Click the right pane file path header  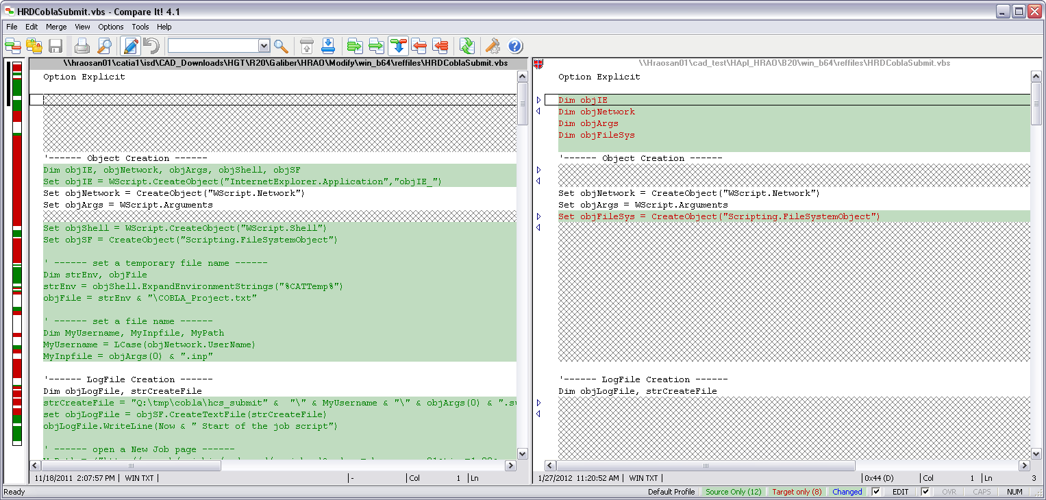pos(795,63)
